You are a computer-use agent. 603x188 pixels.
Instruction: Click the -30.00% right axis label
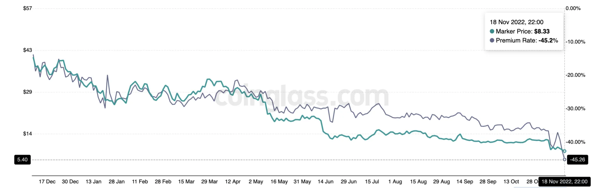point(576,108)
